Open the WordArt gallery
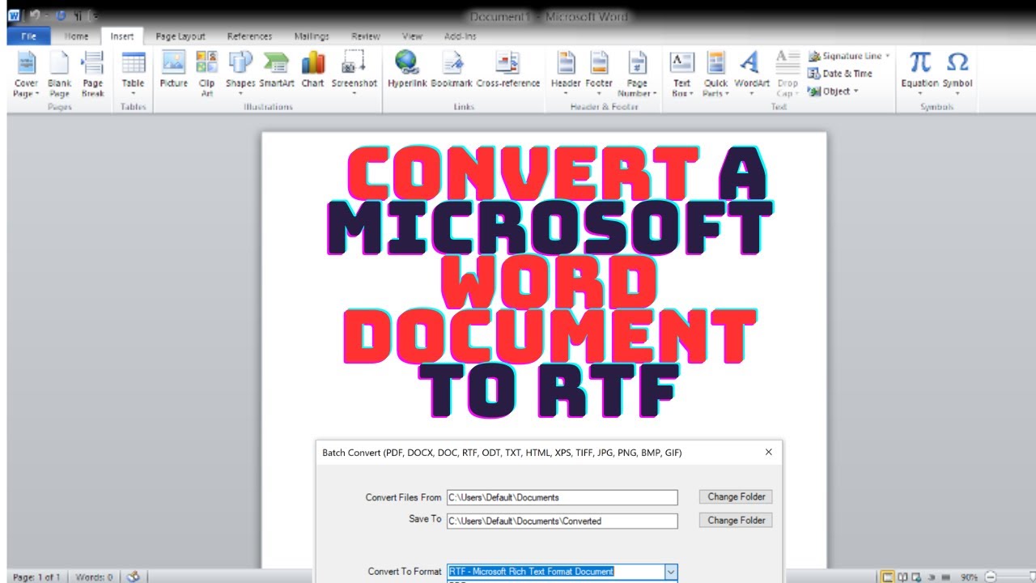 (x=751, y=73)
